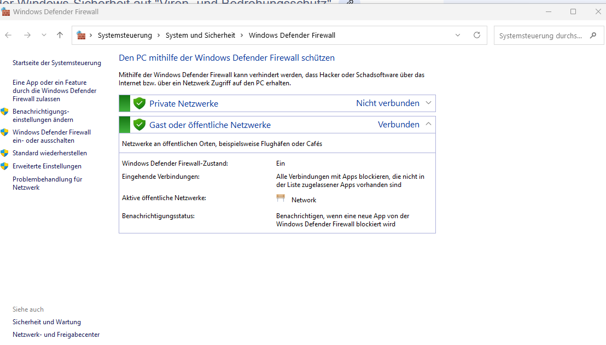Image resolution: width=606 pixels, height=345 pixels.
Task: Click Eingehende Verbindungen label
Action: pyautogui.click(x=161, y=177)
